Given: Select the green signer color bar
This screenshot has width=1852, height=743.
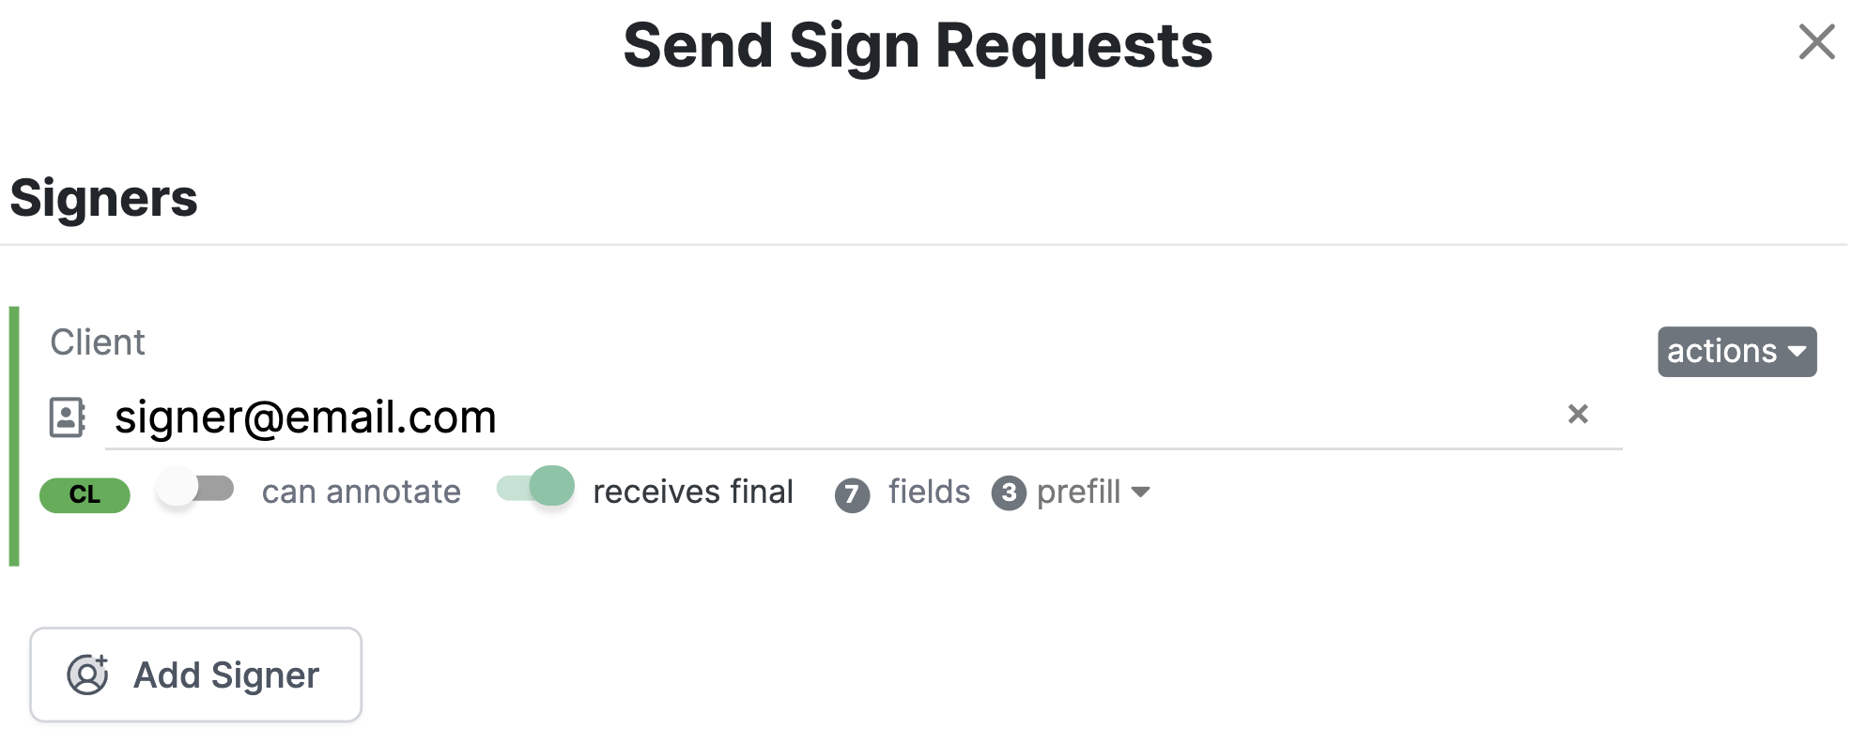Looking at the screenshot, I should point(14,436).
